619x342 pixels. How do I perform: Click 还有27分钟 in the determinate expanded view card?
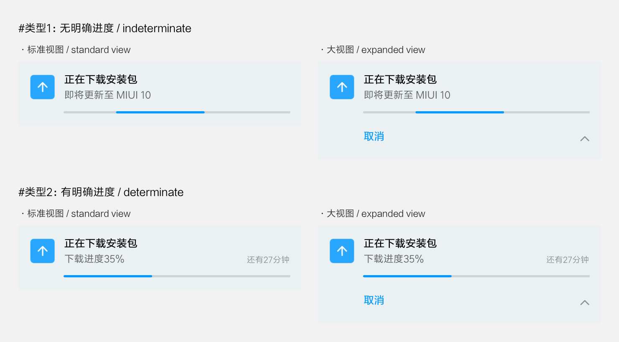click(568, 260)
